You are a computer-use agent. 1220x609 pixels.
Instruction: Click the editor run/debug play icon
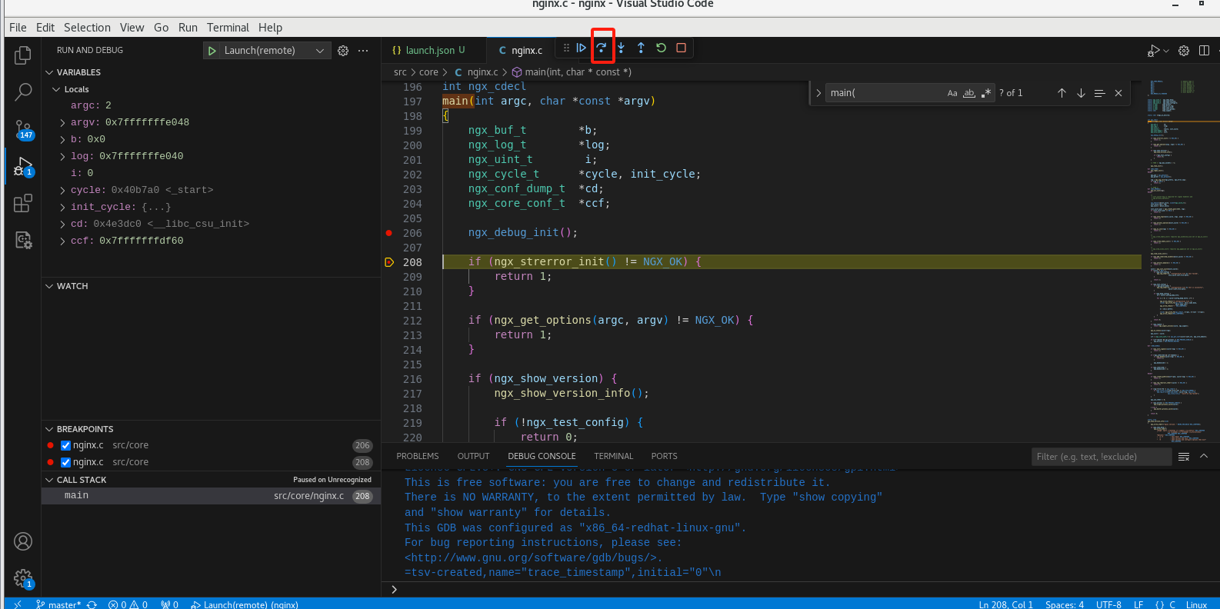(x=1153, y=51)
